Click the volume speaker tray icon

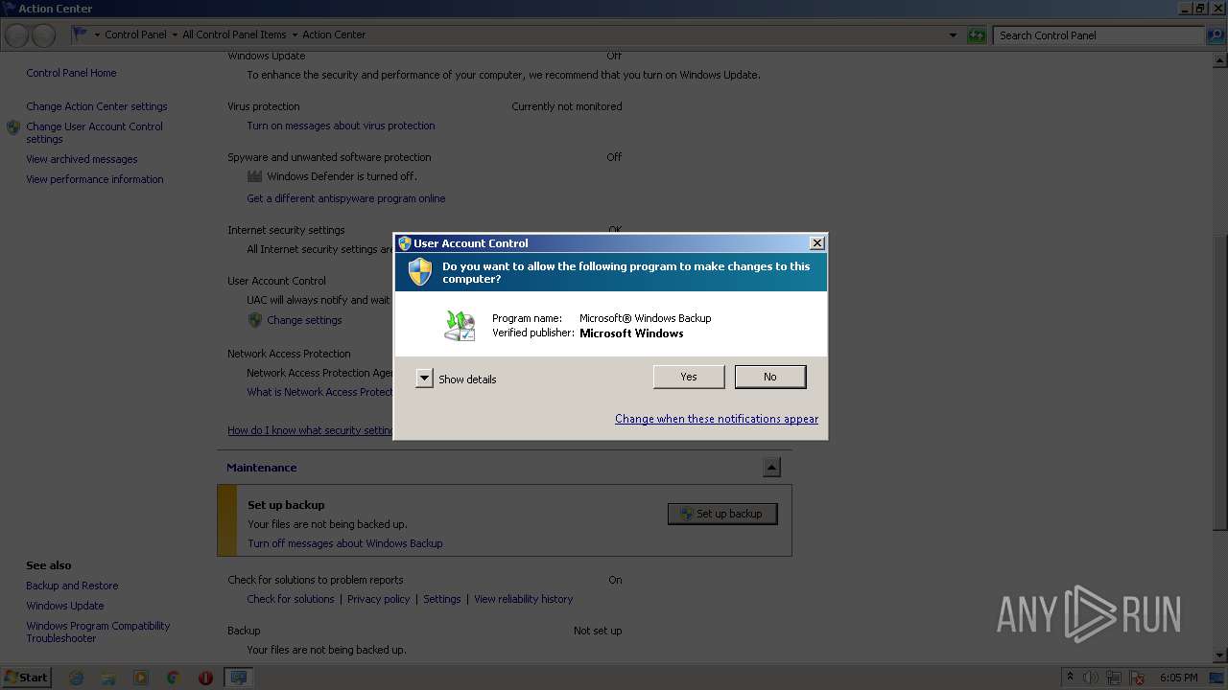(x=1091, y=678)
